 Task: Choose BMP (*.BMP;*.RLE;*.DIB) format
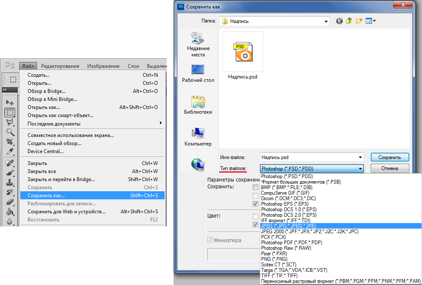[x=341, y=187]
